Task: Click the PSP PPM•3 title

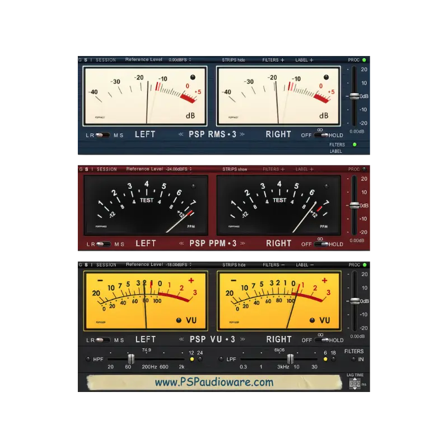Action: click(213, 244)
